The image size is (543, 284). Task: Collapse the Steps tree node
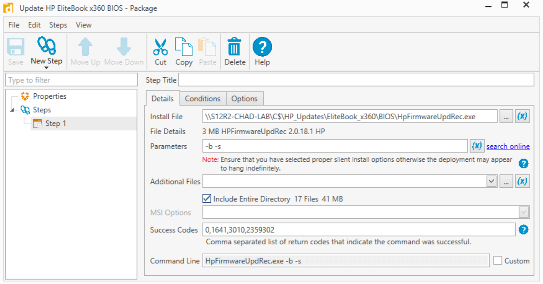tap(12, 110)
